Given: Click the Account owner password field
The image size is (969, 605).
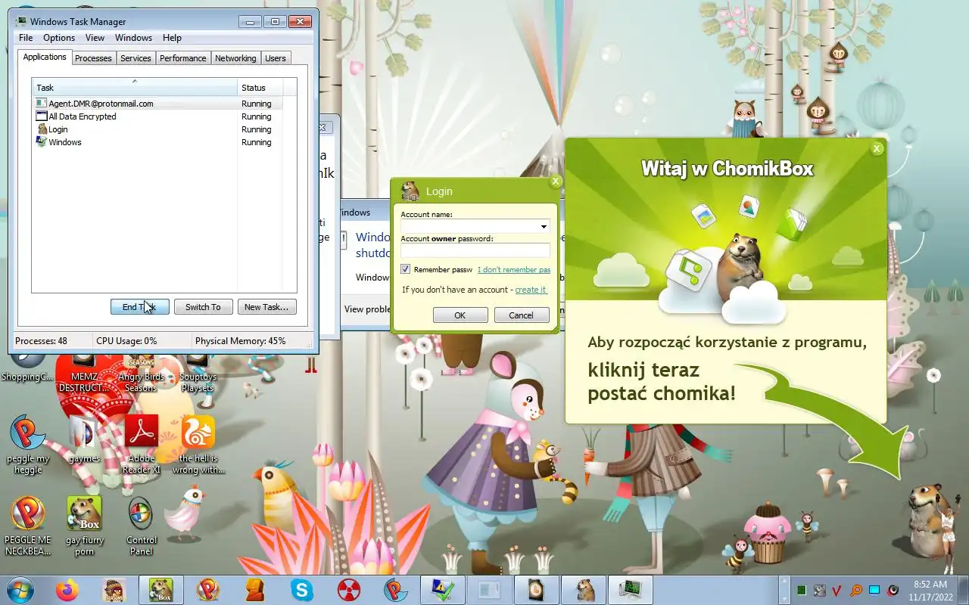Looking at the screenshot, I should pyautogui.click(x=475, y=250).
